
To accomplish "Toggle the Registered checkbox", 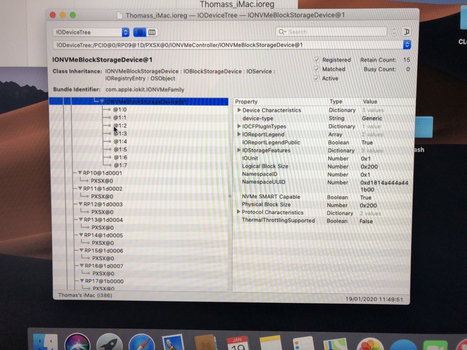I will pos(317,60).
